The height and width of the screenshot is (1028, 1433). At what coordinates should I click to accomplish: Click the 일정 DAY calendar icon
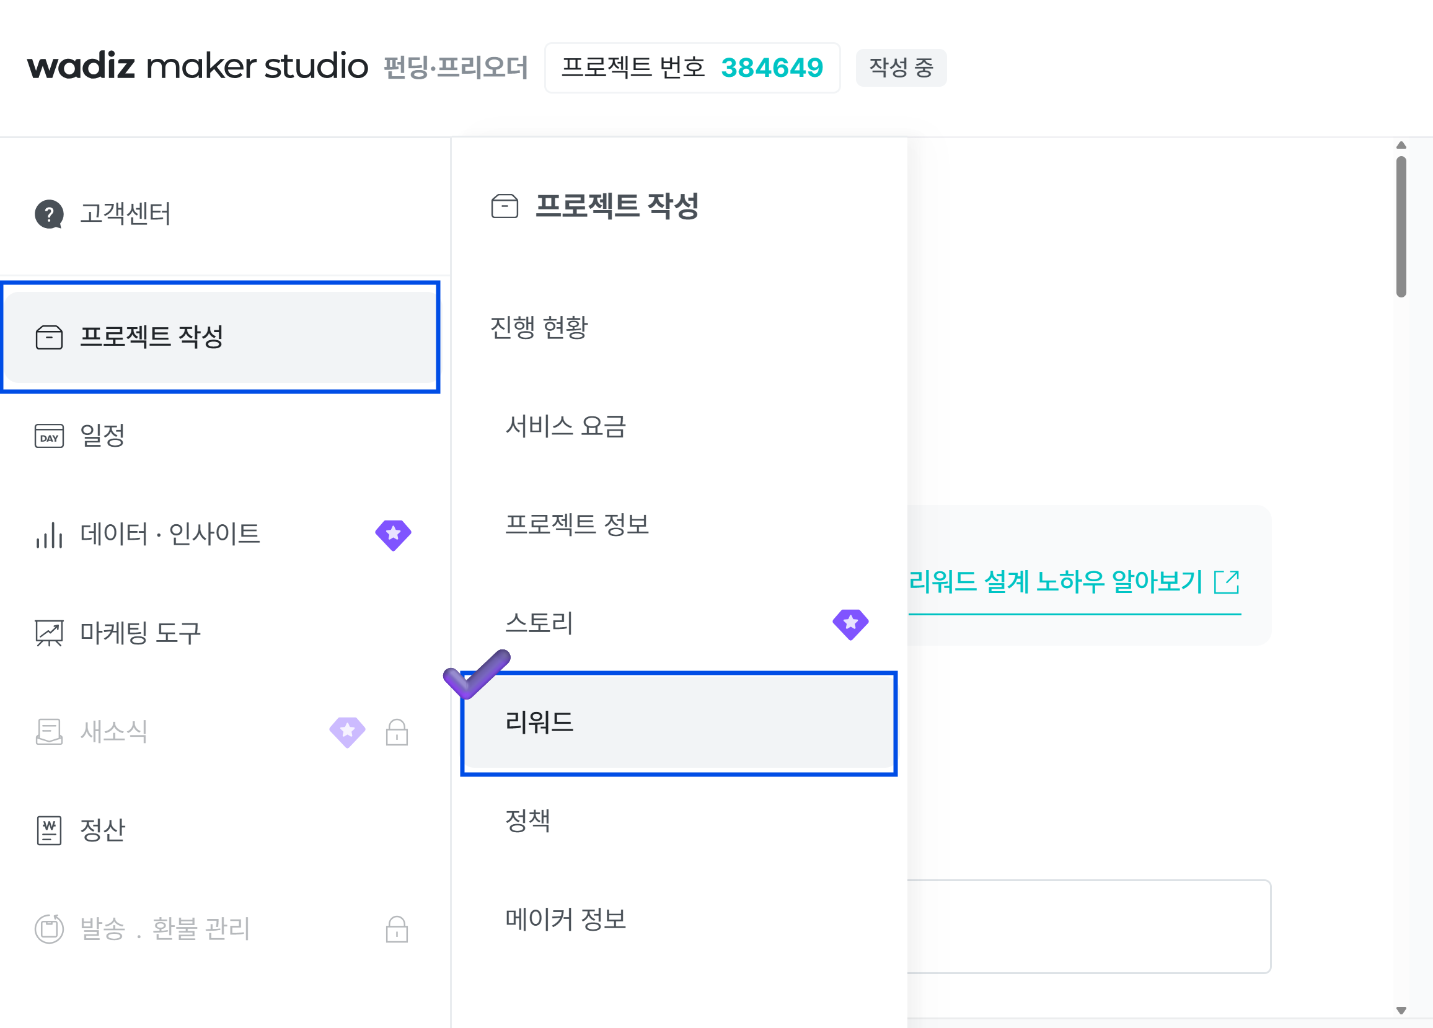click(48, 436)
